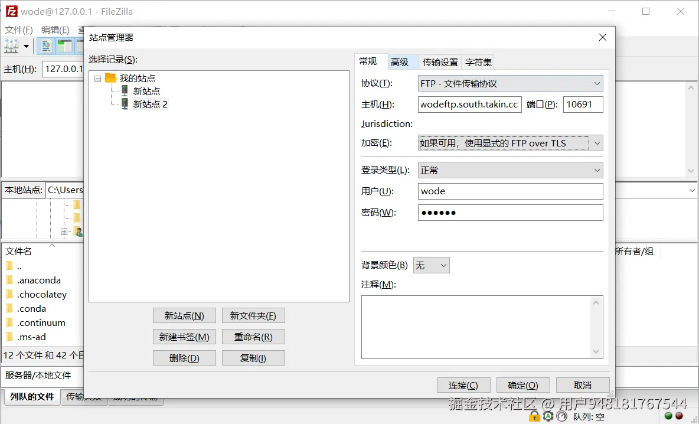This screenshot has height=424, width=699.
Task: Click the transfer type gear icon in status bar
Action: (547, 416)
